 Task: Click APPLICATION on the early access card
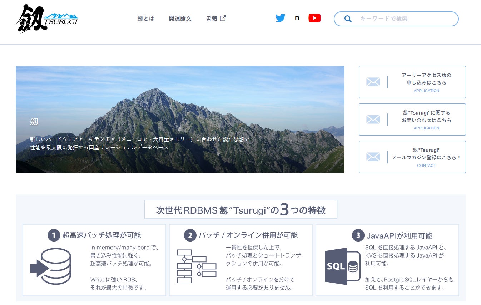click(x=426, y=91)
